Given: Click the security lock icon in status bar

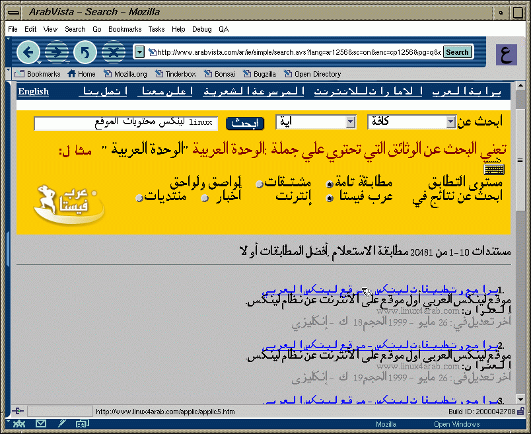Looking at the screenshot, I should [521, 412].
